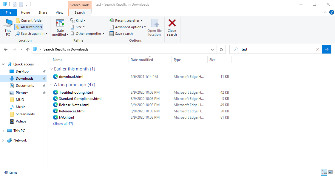
Task: Select Troubleshooting.html file
Action: [76, 92]
